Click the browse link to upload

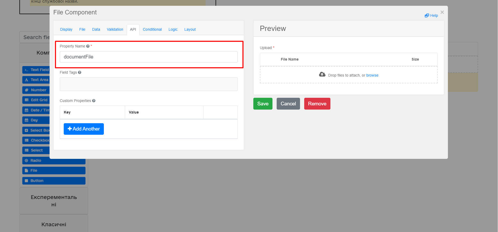(372, 75)
